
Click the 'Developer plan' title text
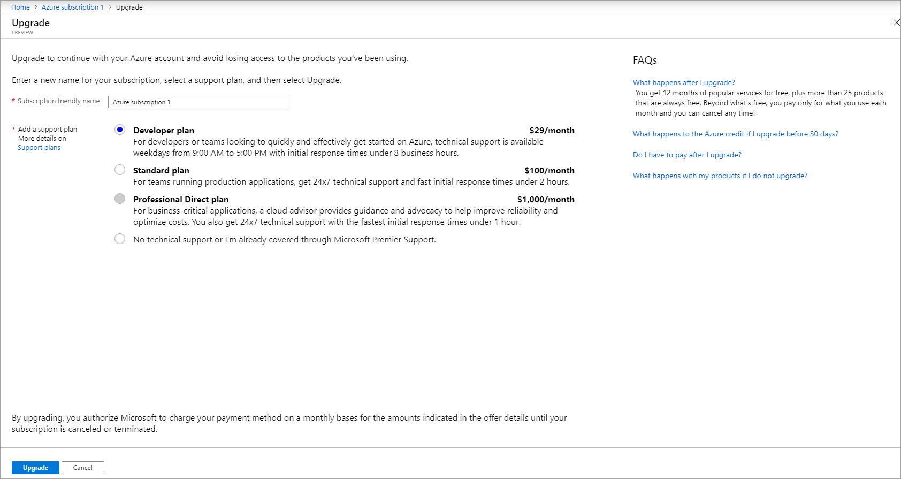click(164, 131)
